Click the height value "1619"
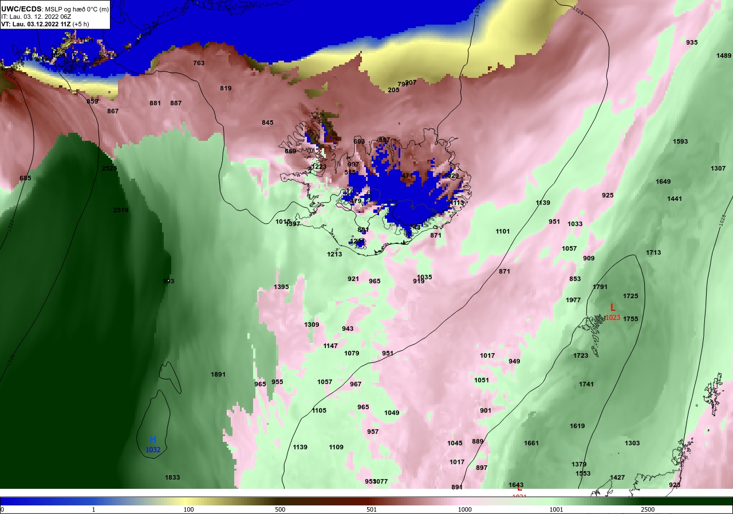The width and height of the screenshot is (733, 514). [x=577, y=426]
